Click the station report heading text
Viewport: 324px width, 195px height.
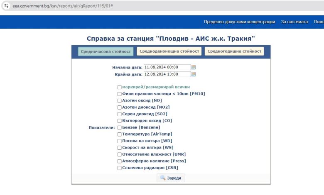pyautogui.click(x=171, y=39)
